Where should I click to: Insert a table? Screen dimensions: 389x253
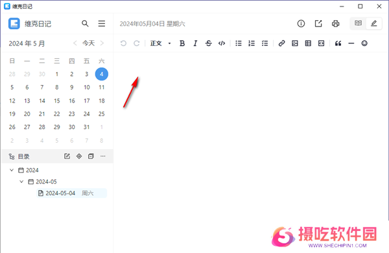coord(308,43)
